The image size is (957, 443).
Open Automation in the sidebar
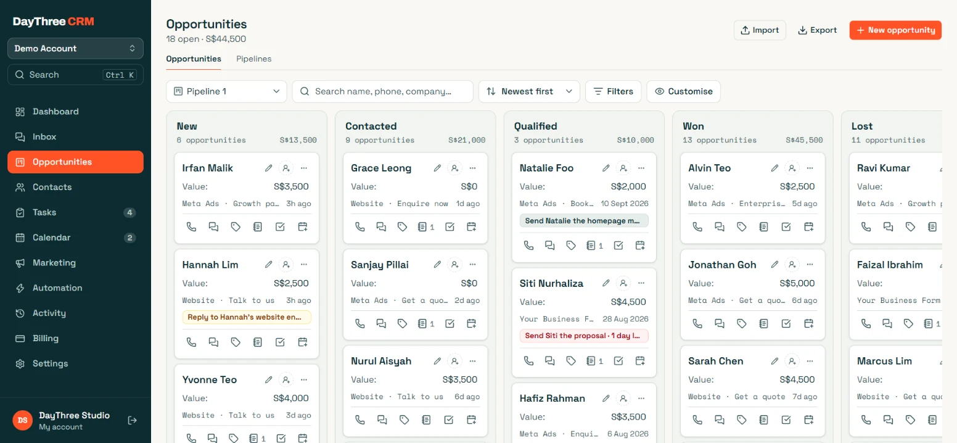click(75, 288)
